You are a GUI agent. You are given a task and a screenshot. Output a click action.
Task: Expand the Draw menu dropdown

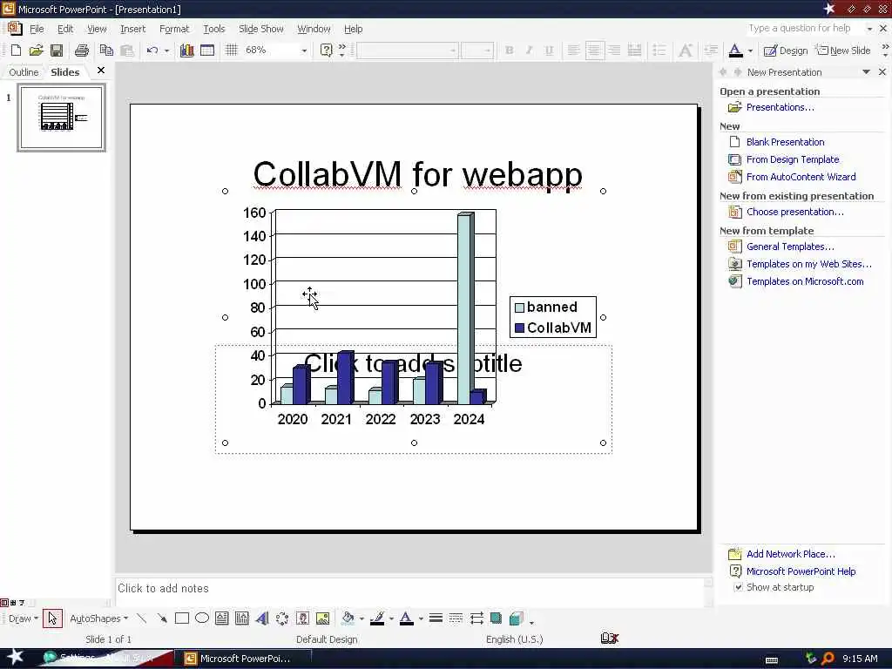coord(24,618)
